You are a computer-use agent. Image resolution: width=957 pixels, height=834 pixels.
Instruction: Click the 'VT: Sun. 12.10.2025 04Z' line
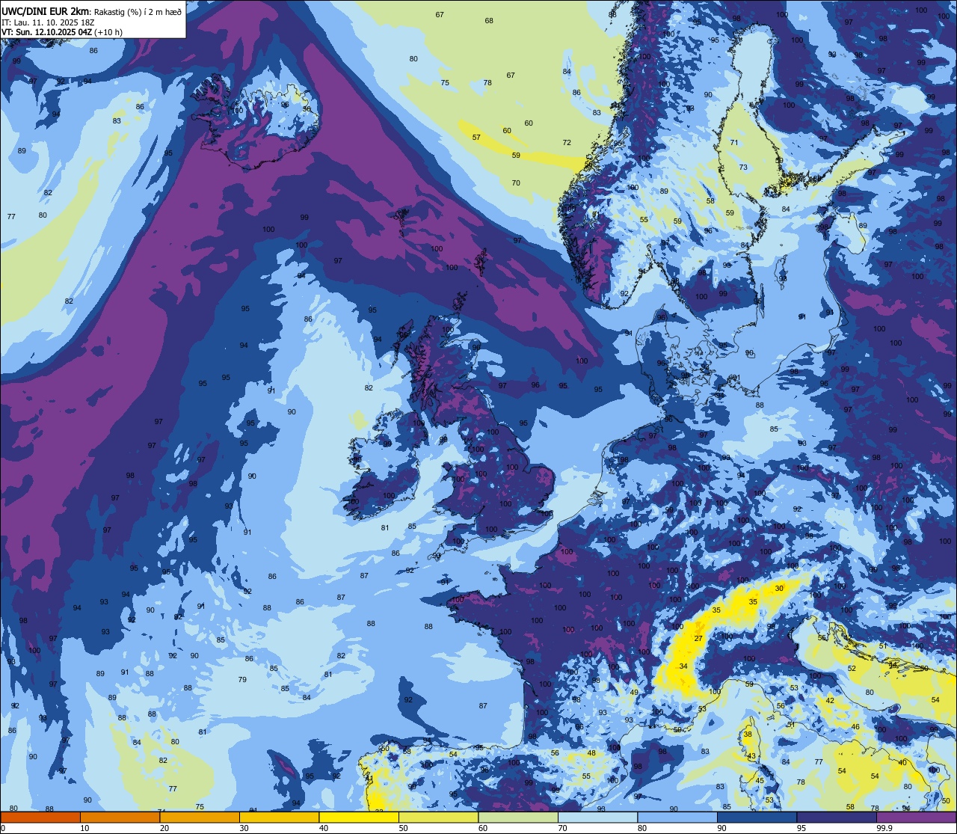(x=46, y=32)
